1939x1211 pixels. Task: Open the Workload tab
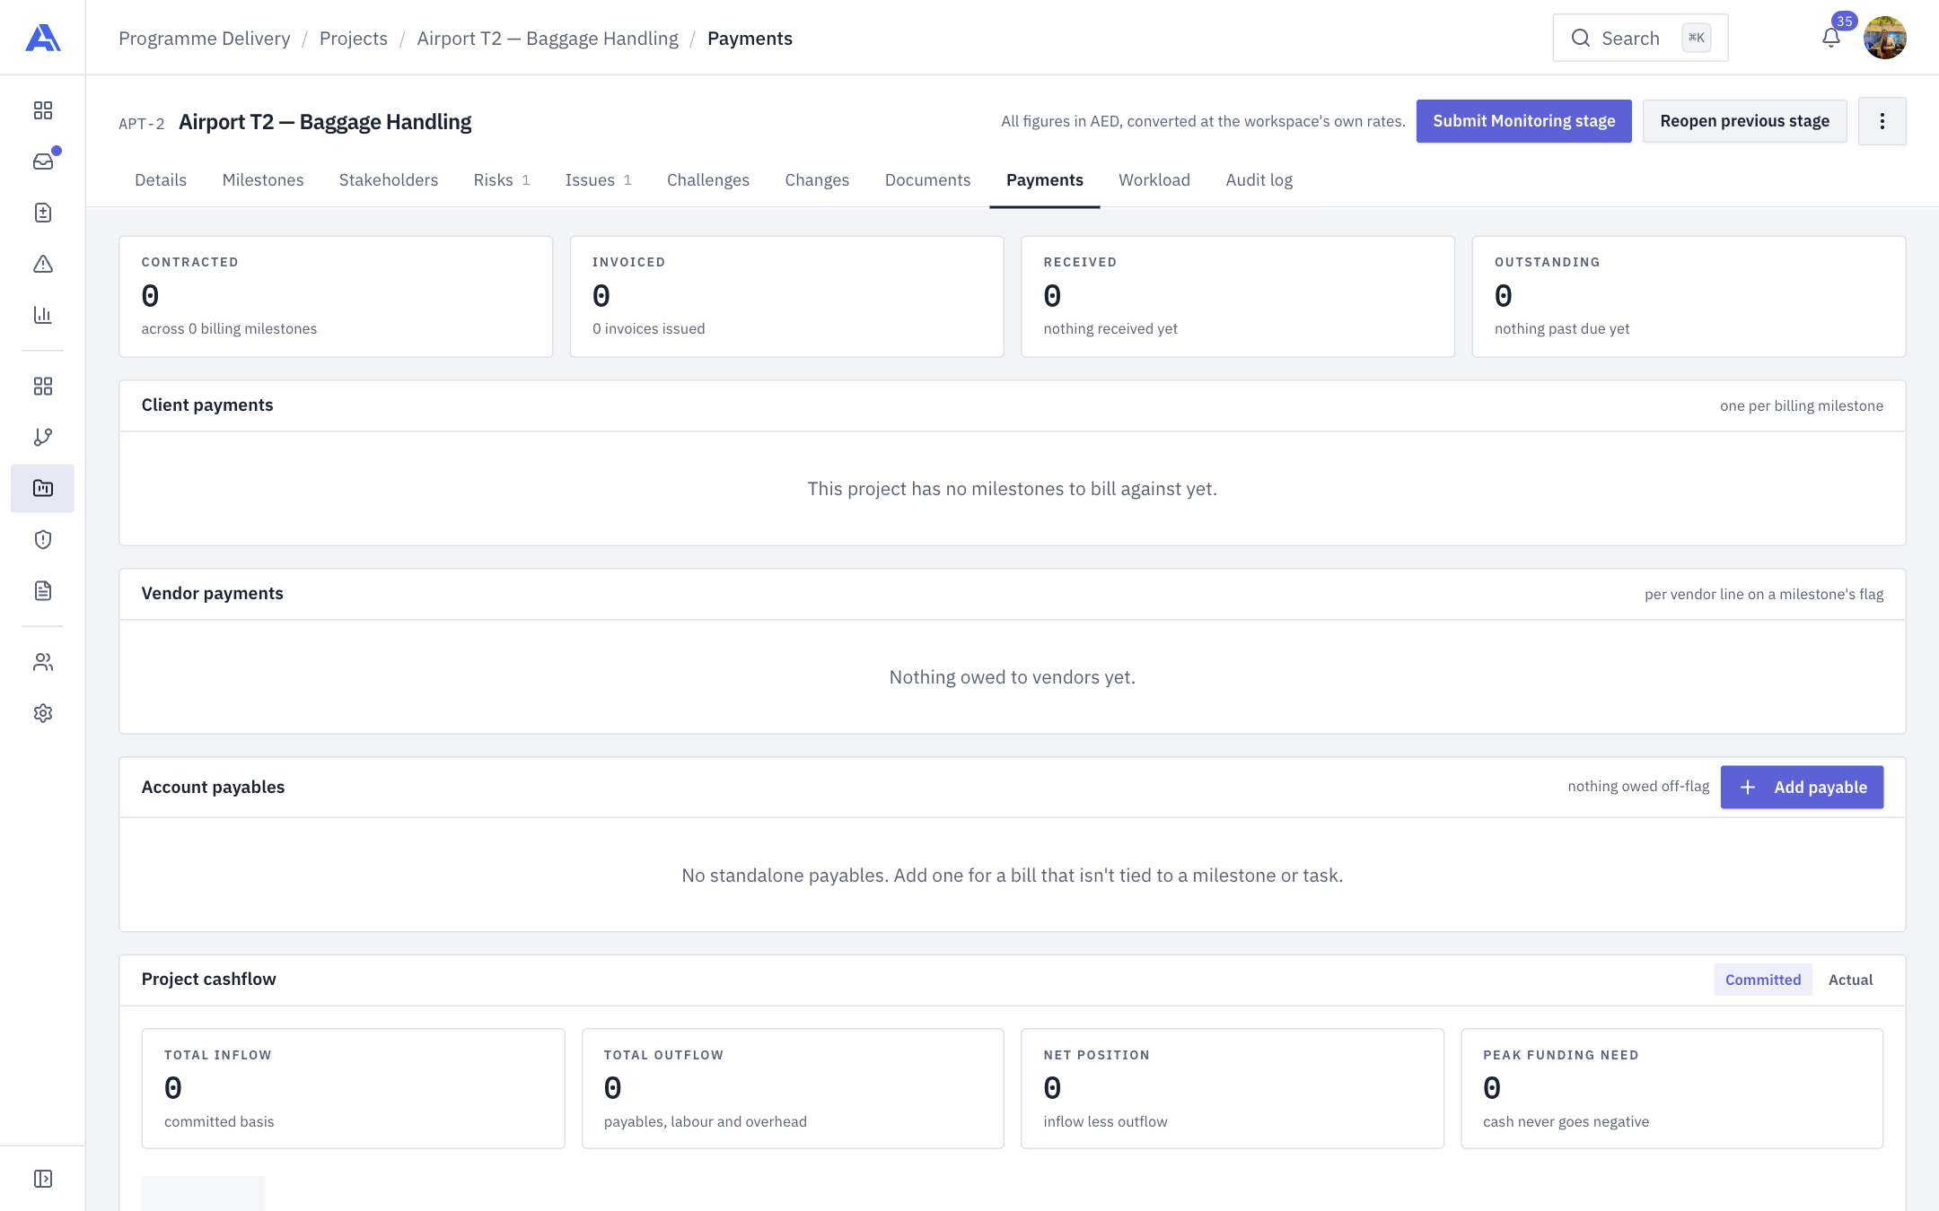click(1154, 180)
